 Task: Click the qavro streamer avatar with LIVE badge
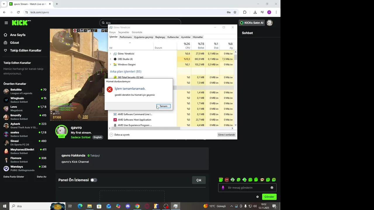pyautogui.click(x=62, y=131)
